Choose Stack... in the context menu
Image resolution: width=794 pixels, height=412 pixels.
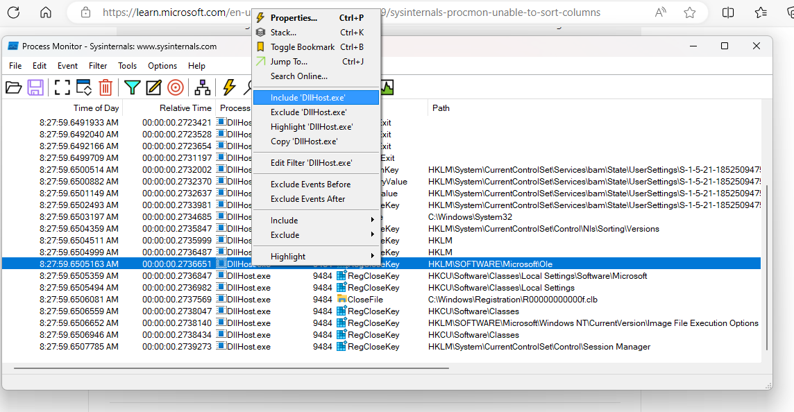pos(316,33)
